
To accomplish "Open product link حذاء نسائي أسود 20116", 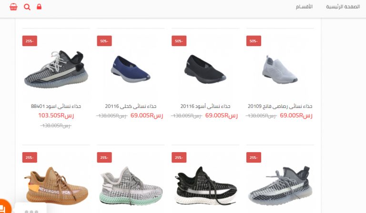I will coord(205,106).
